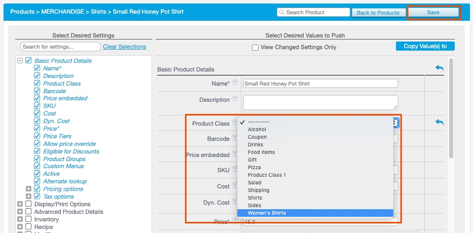Click help icon next to Description label
473x233 pixels.
(x=235, y=99)
